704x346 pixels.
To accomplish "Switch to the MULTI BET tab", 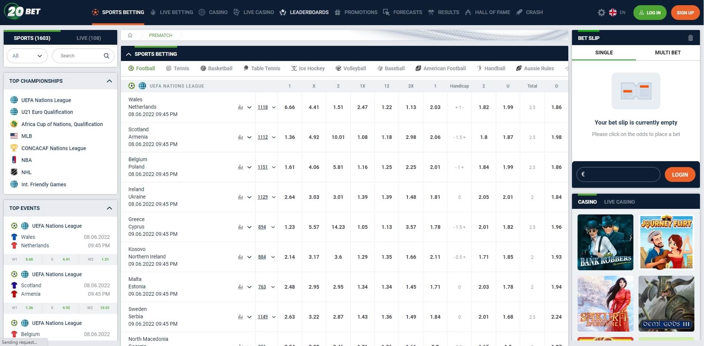I will point(667,52).
